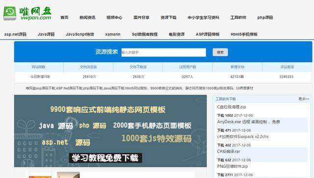Open the JavaScript特效 category
Viewport: 314px width, 178px height.
80,34
